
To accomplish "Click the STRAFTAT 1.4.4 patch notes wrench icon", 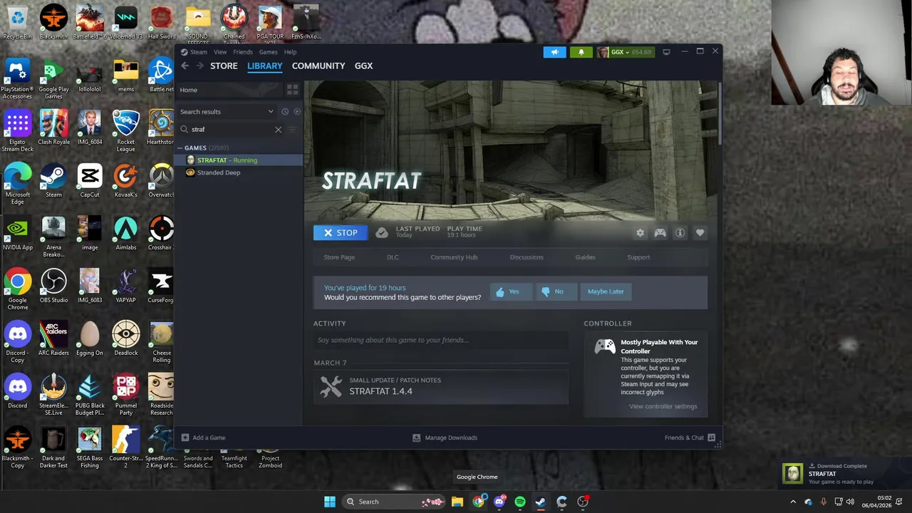I will (x=331, y=386).
